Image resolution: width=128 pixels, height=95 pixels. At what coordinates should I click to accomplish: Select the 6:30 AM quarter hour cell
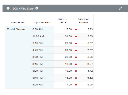42,29
